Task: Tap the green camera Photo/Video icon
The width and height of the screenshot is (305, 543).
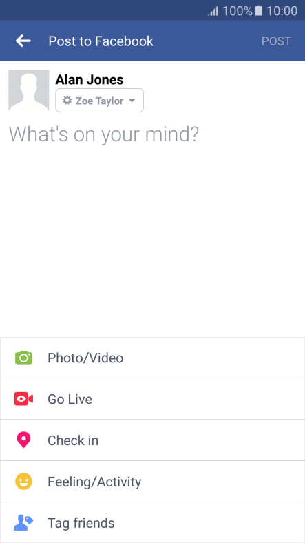Action: pos(23,358)
